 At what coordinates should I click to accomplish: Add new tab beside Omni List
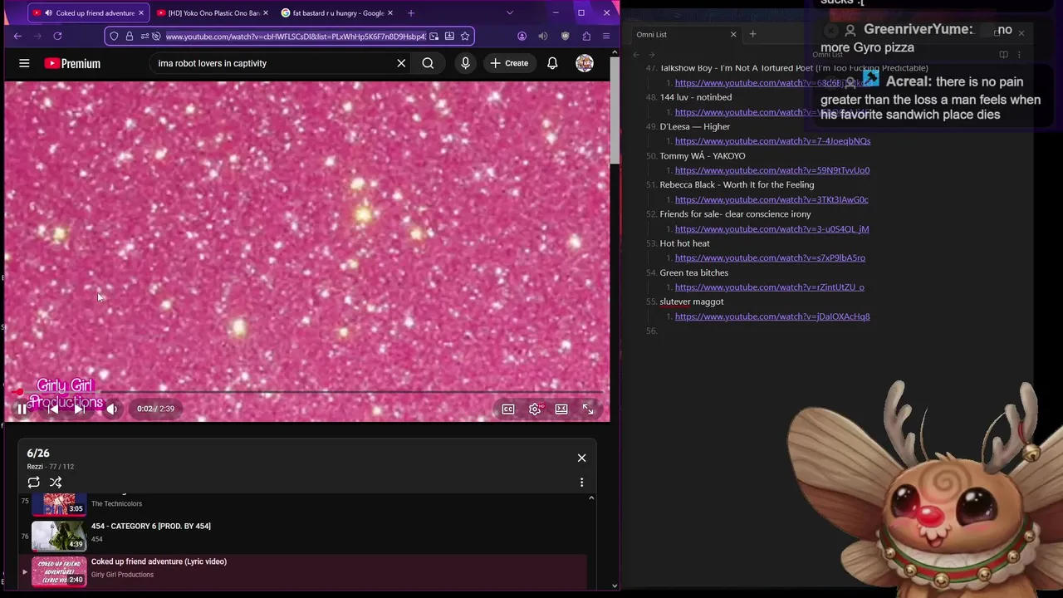tap(752, 34)
